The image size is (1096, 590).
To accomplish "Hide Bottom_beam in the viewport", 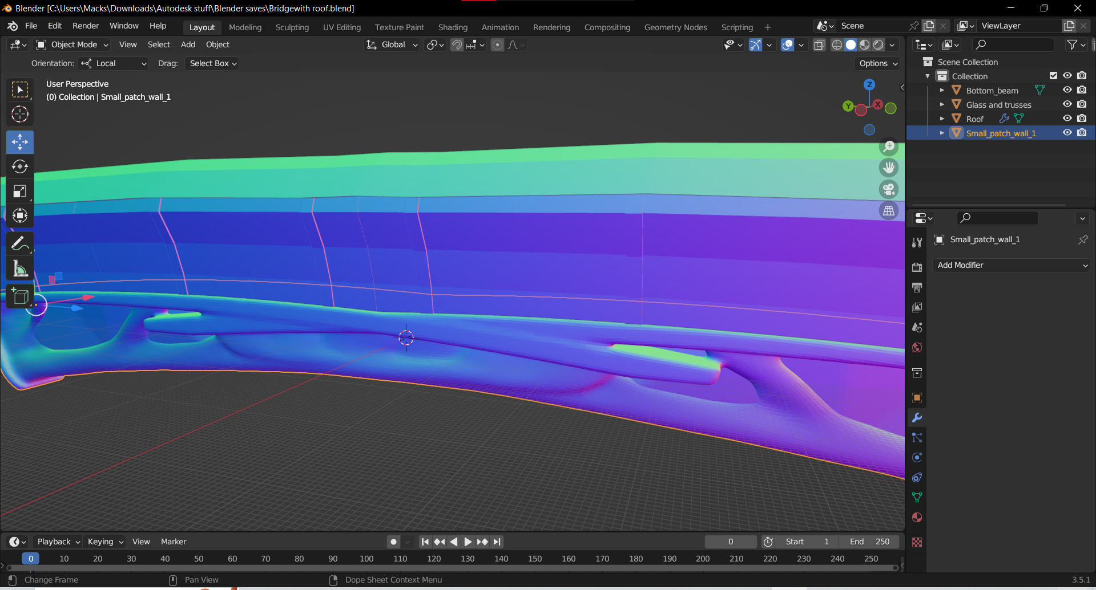I will tap(1067, 90).
